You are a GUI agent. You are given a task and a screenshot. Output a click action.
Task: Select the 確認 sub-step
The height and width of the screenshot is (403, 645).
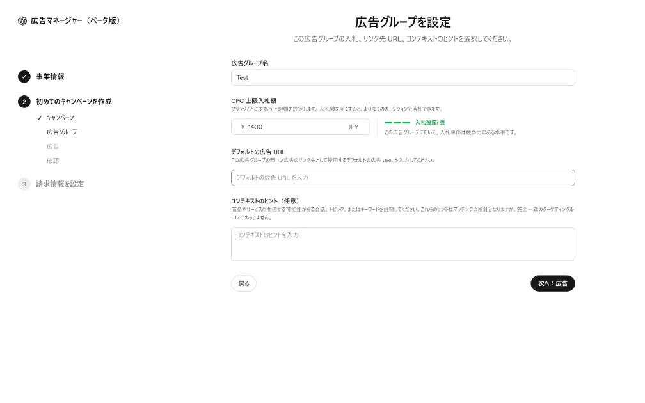[52, 161]
